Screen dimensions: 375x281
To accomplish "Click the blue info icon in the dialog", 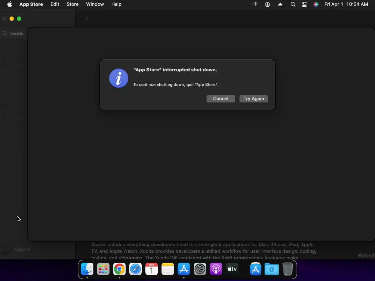I will (119, 78).
